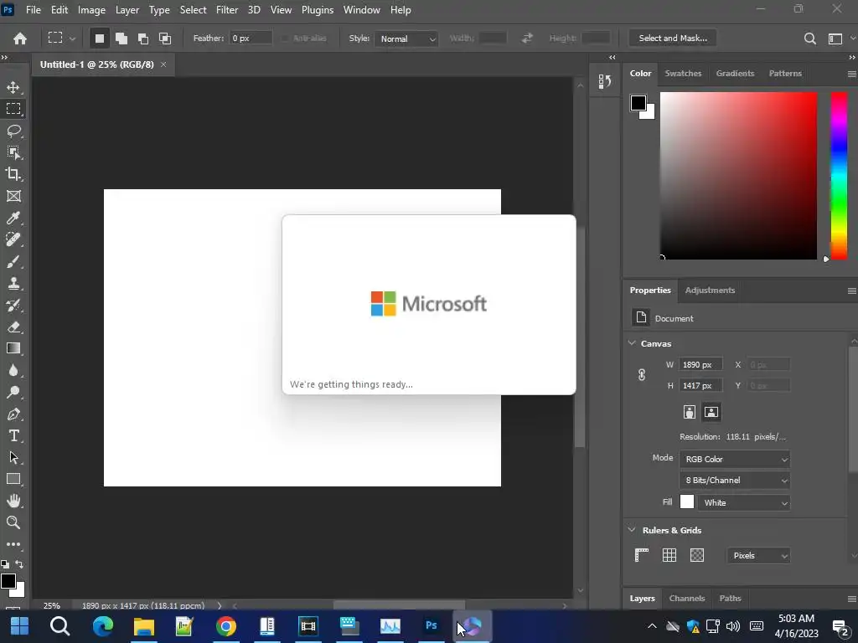
Task: Open the Plugins menu
Action: click(318, 10)
